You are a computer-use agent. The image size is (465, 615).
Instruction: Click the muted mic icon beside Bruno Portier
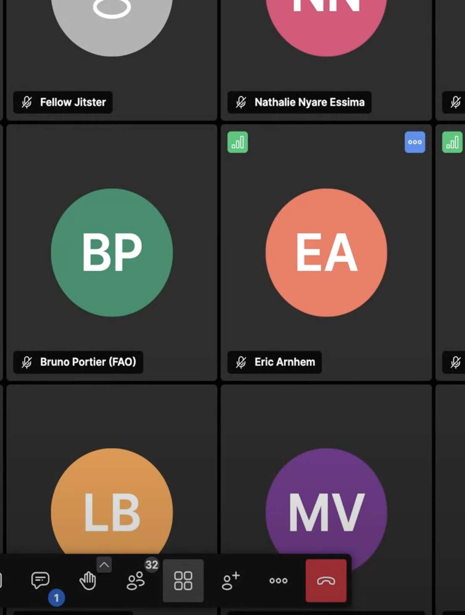27,362
